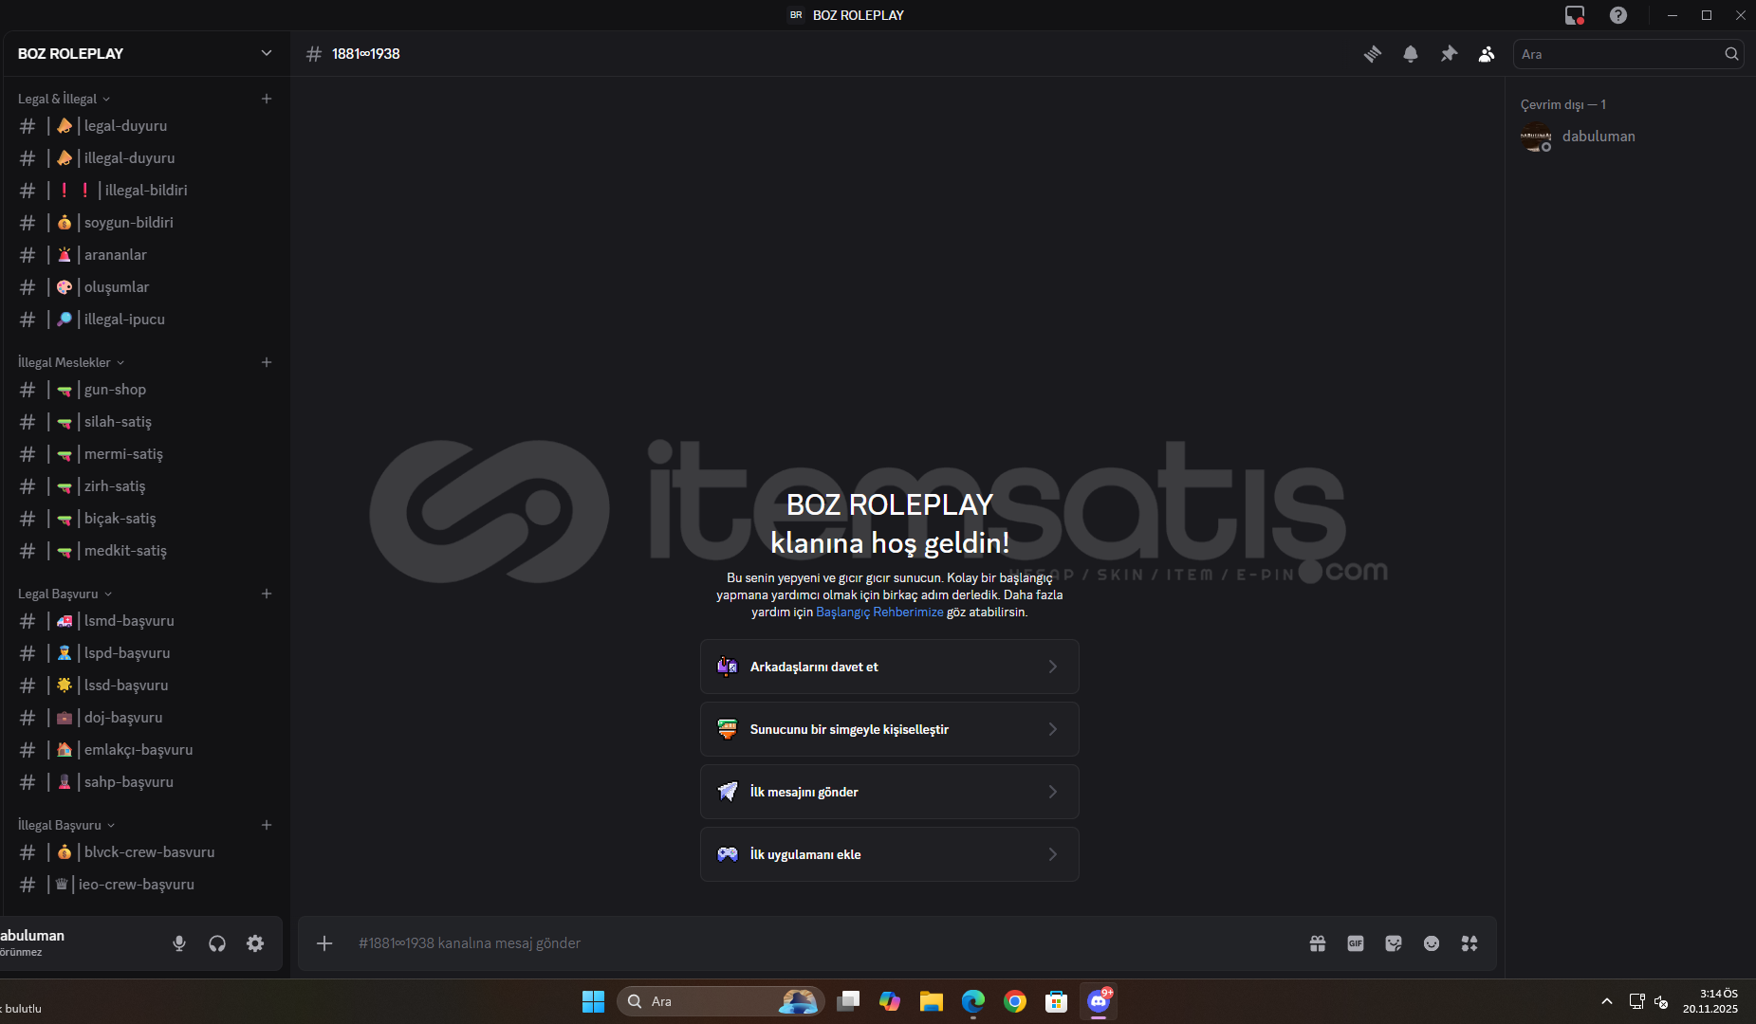
Task: Collapse the Legal Başvuru category
Action: [65, 594]
